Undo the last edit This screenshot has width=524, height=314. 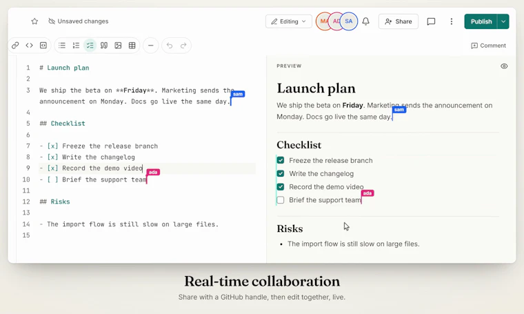(170, 46)
